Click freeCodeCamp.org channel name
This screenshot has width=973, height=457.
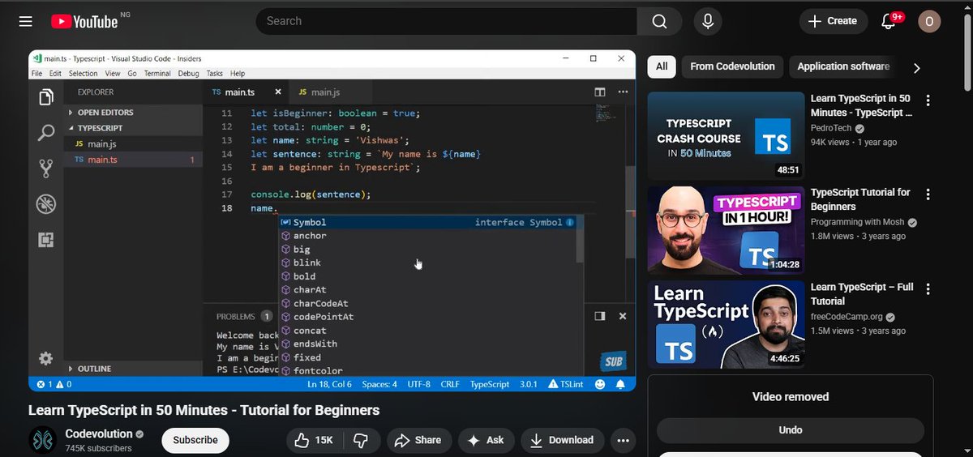tap(847, 317)
